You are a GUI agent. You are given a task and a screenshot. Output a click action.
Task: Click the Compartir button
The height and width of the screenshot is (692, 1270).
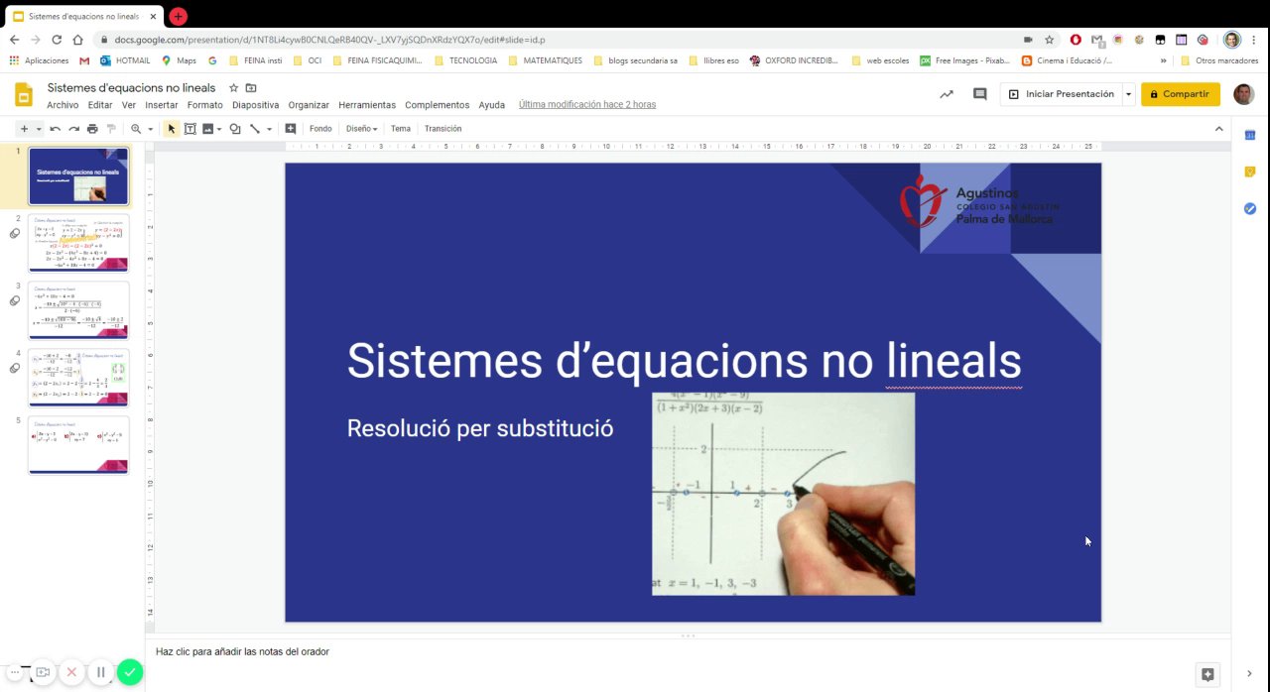pyautogui.click(x=1181, y=94)
